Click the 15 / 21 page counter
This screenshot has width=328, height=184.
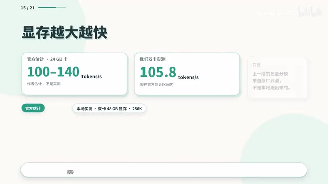click(28, 8)
